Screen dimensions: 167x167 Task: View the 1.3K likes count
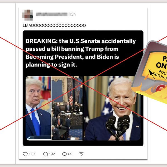[x=32, y=154]
